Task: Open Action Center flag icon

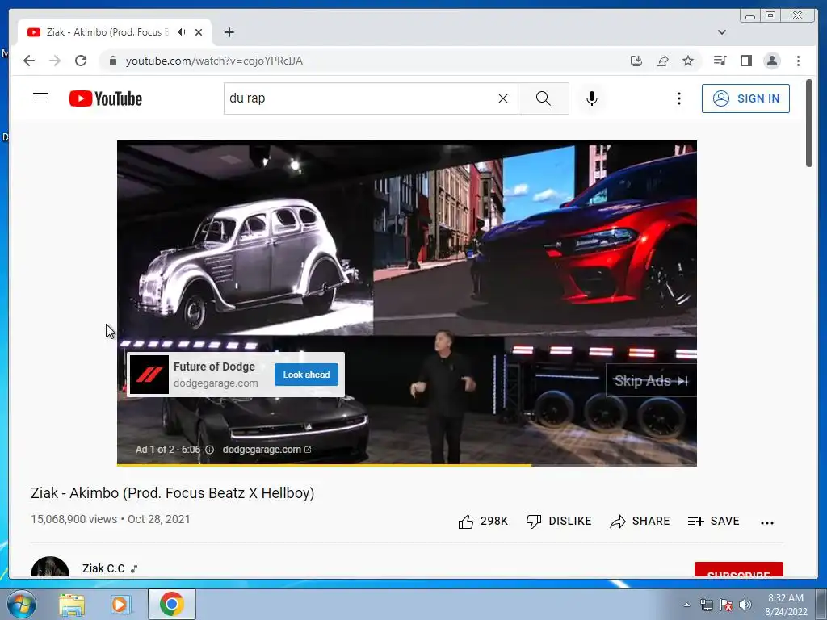Action: pos(726,605)
